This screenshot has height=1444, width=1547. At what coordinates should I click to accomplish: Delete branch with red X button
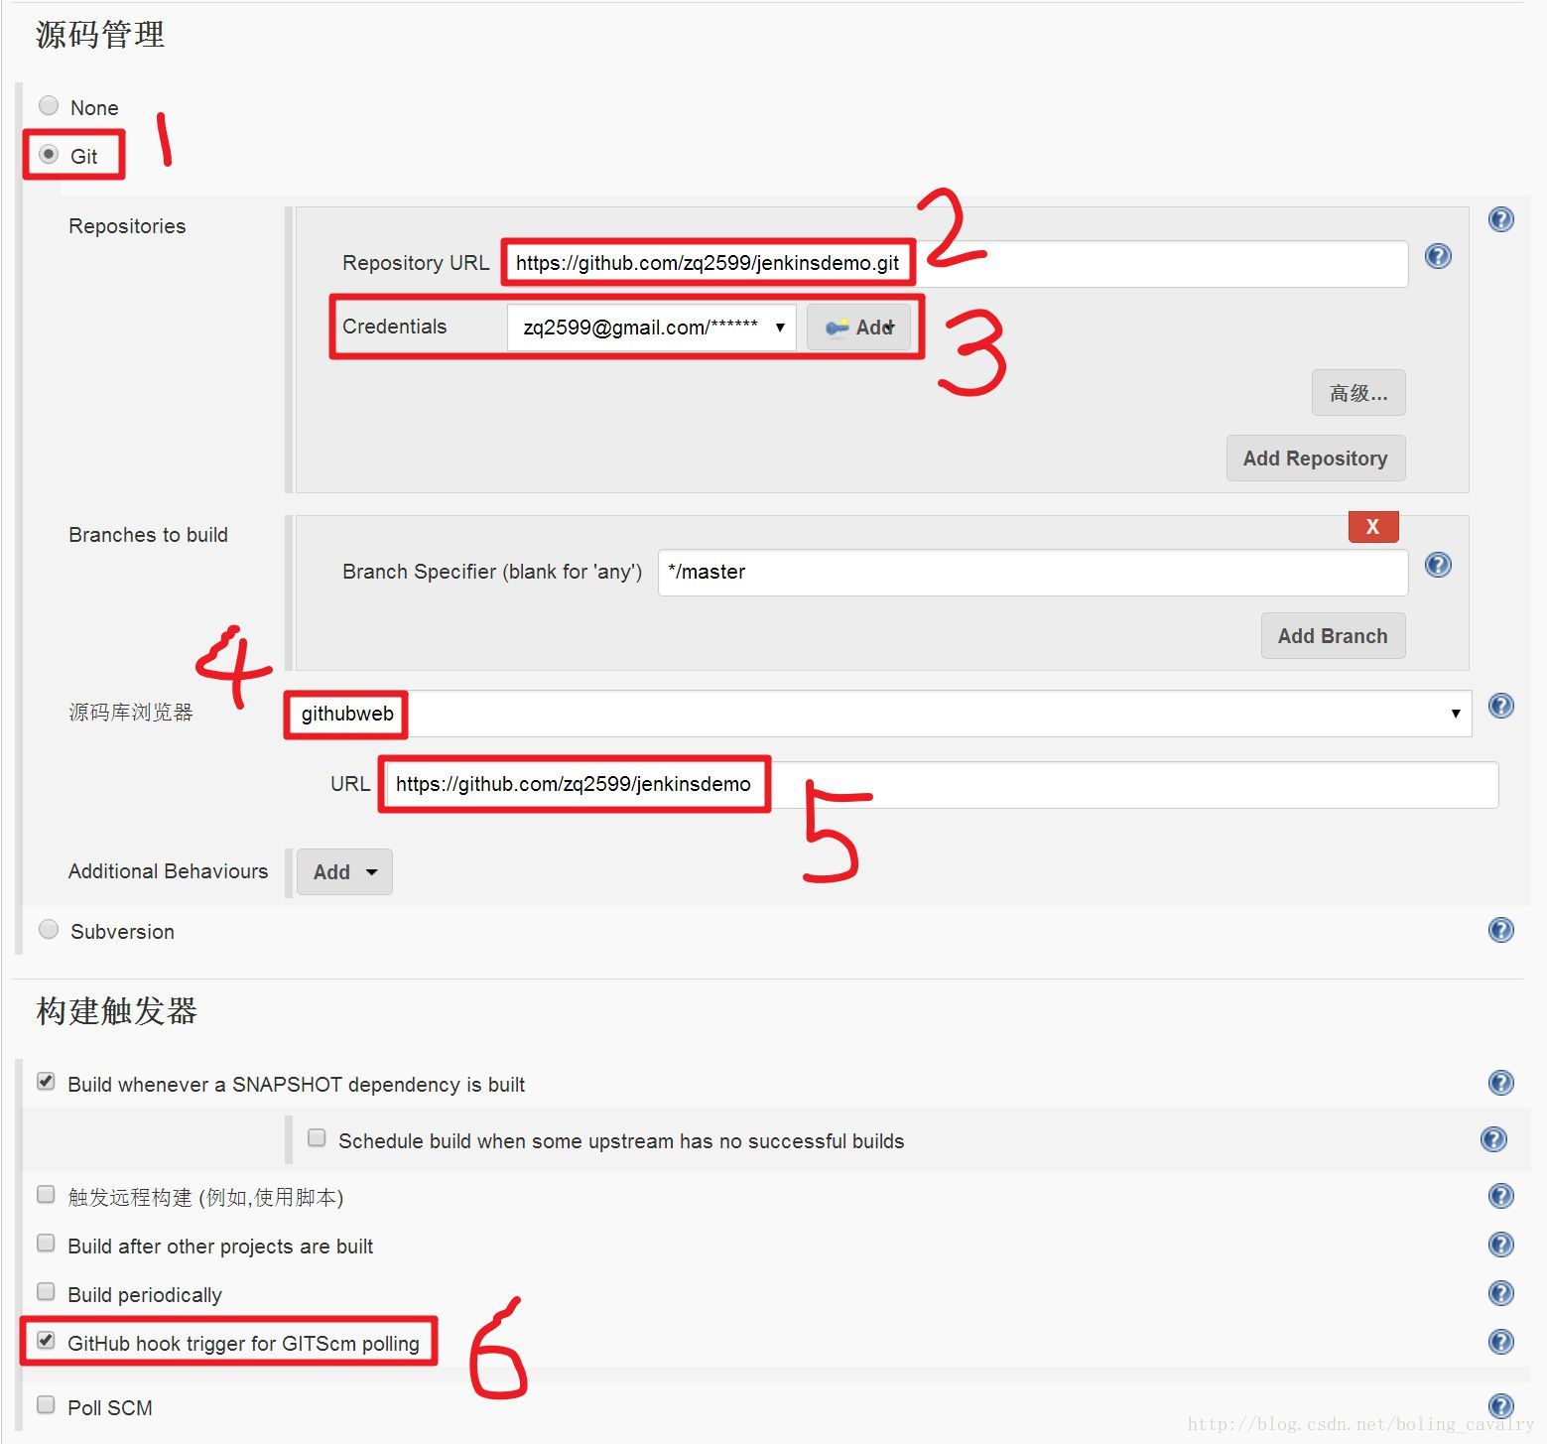coord(1373,527)
